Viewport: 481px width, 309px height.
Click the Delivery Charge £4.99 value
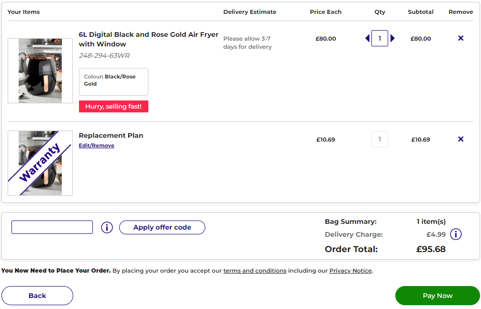pyautogui.click(x=436, y=234)
